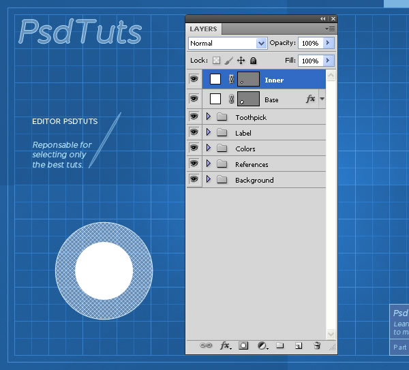This screenshot has width=409, height=370.
Task: Click the link layers chain icon
Action: click(206, 345)
